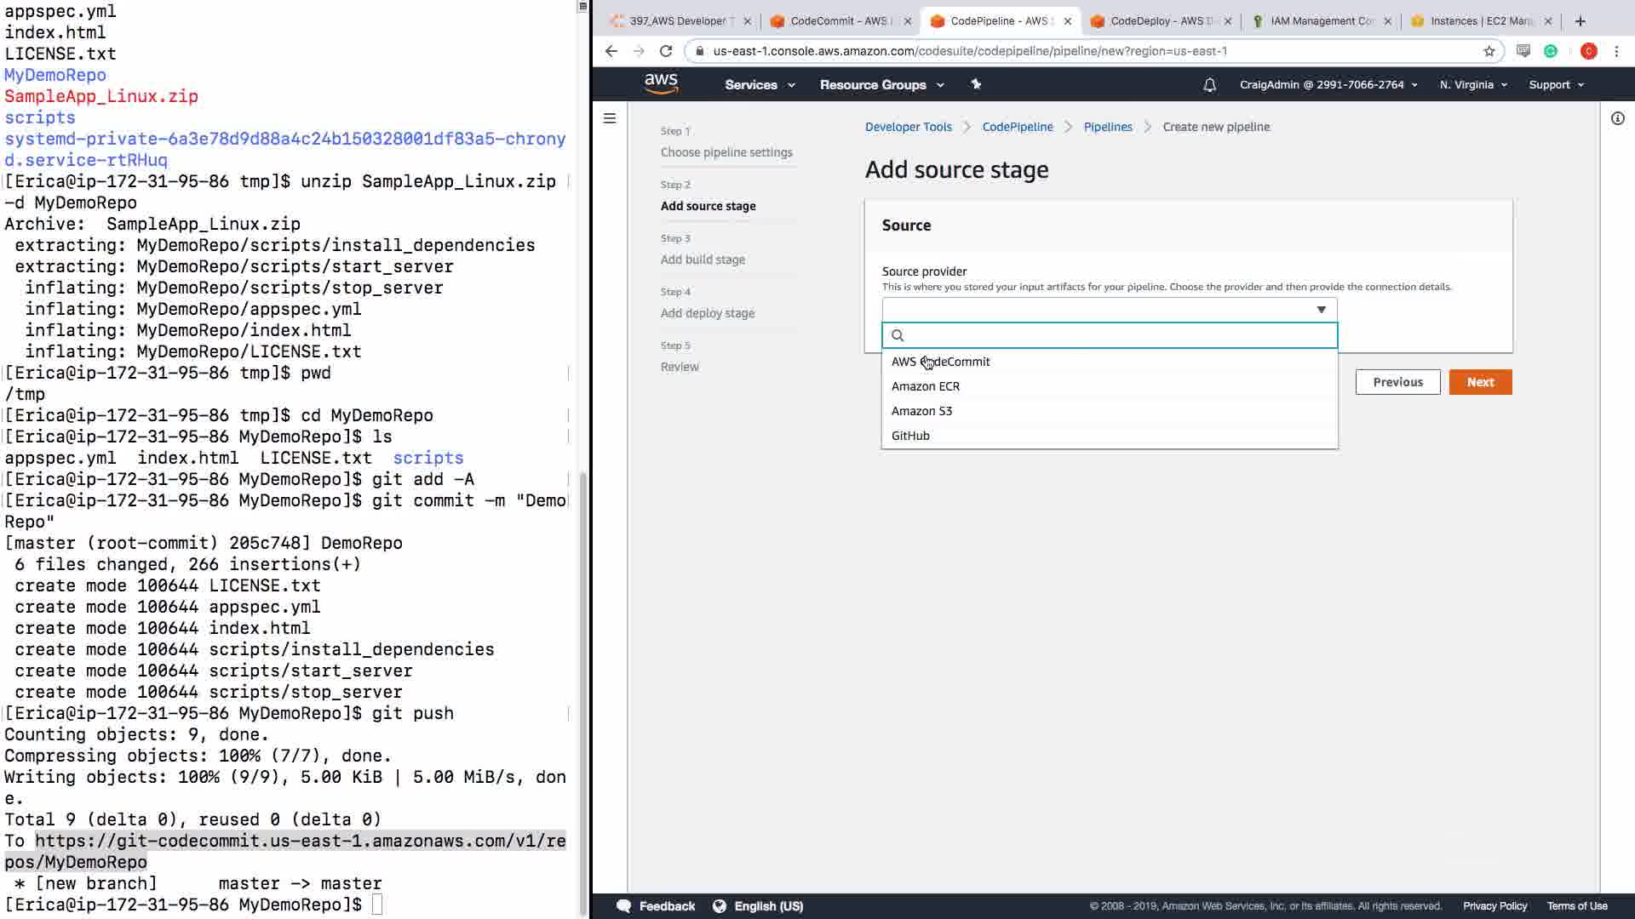
Task: Switch to IAM Management Console tab
Action: pyautogui.click(x=1320, y=21)
